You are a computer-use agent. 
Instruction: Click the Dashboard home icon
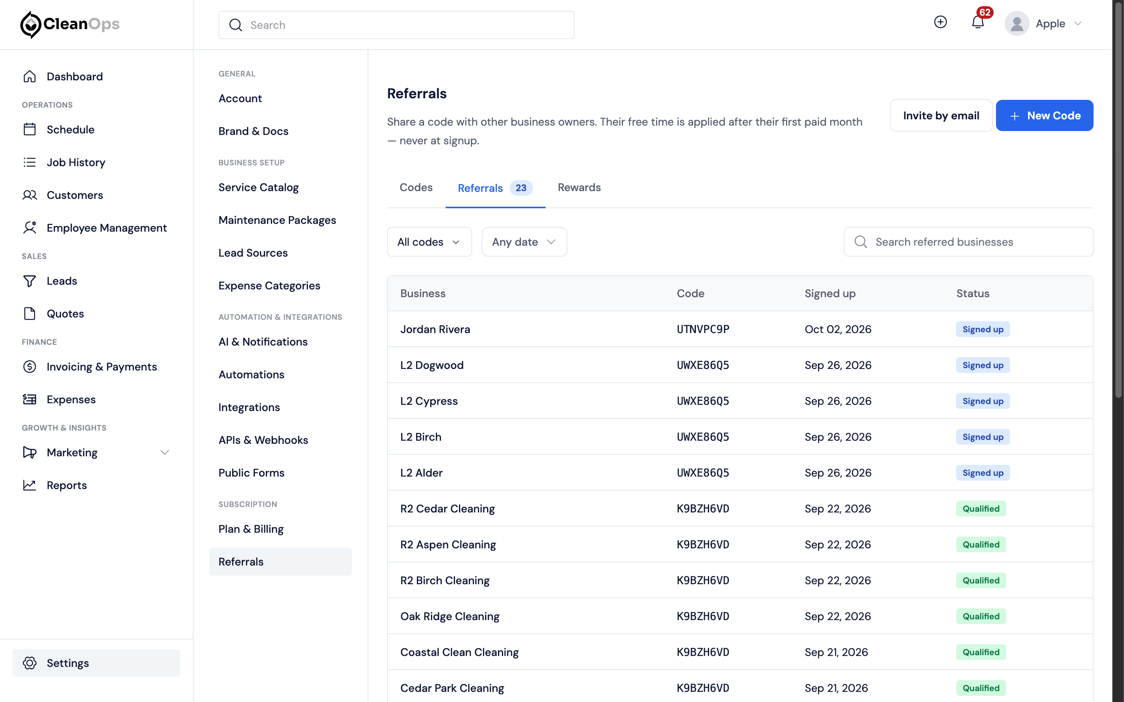[30, 76]
